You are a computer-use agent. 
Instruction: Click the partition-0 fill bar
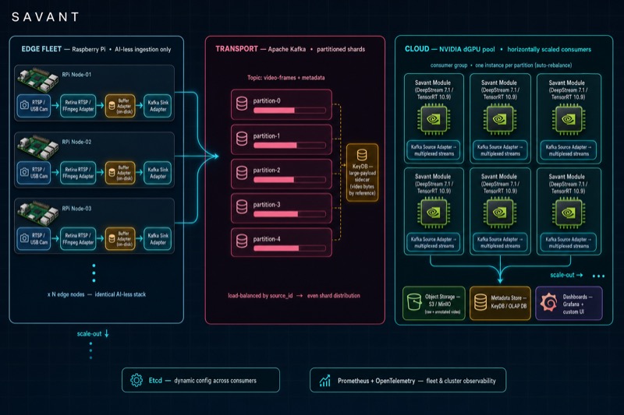tap(289, 111)
